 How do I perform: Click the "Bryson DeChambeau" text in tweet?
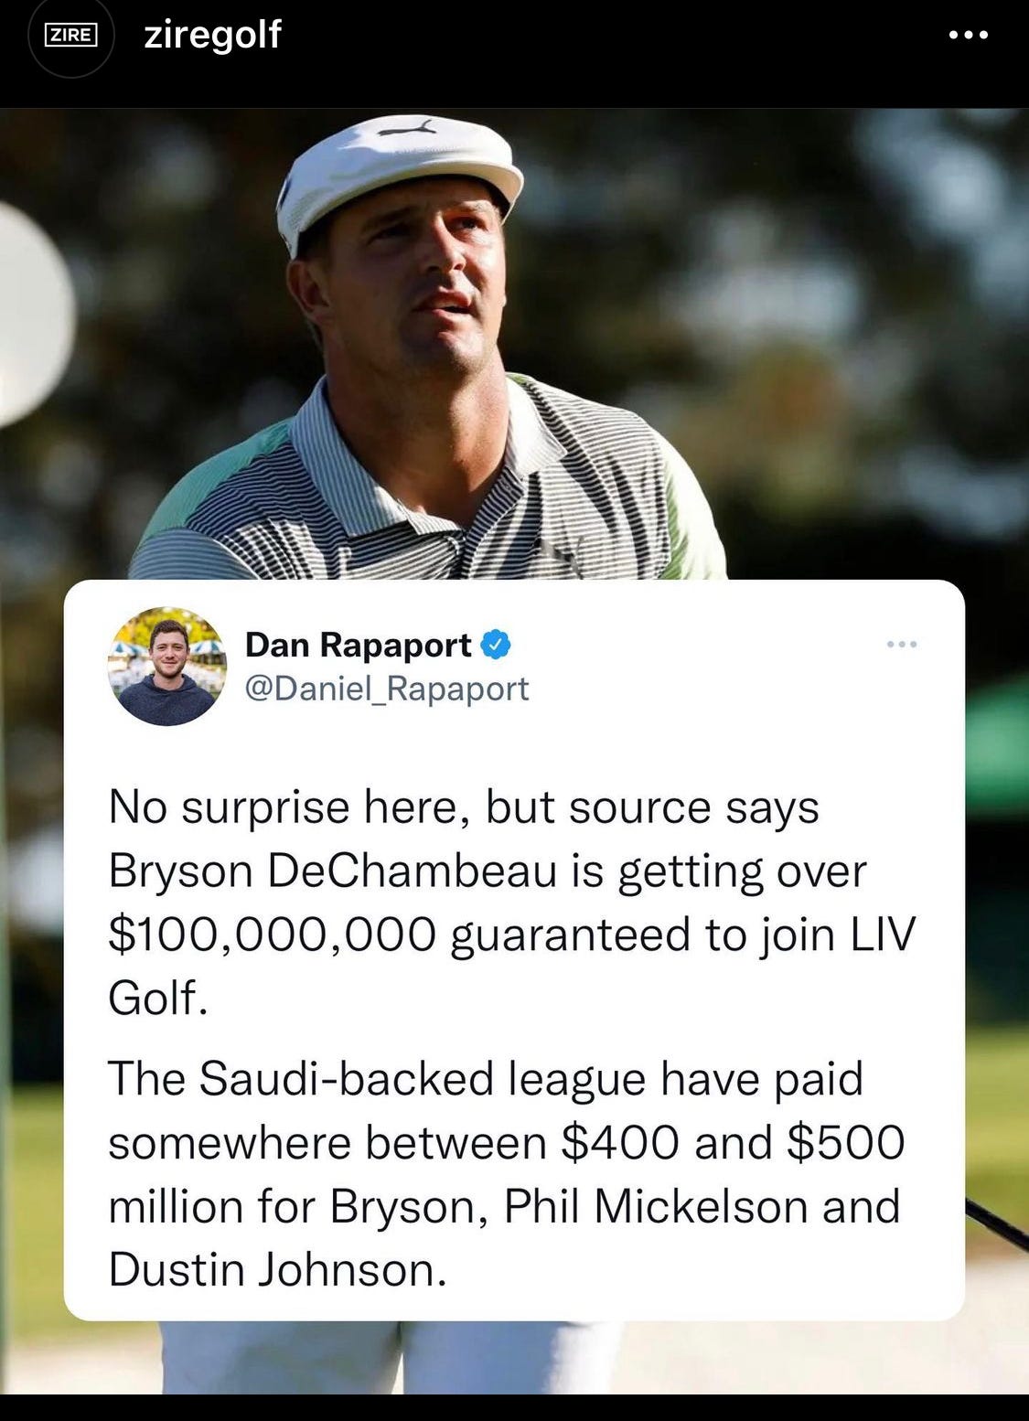pyautogui.click(x=332, y=871)
